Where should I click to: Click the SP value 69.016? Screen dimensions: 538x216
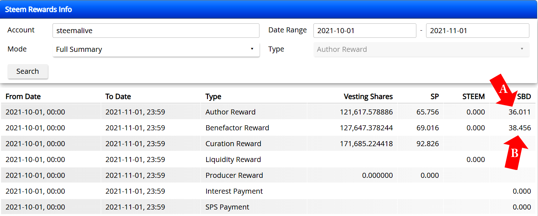tap(428, 128)
